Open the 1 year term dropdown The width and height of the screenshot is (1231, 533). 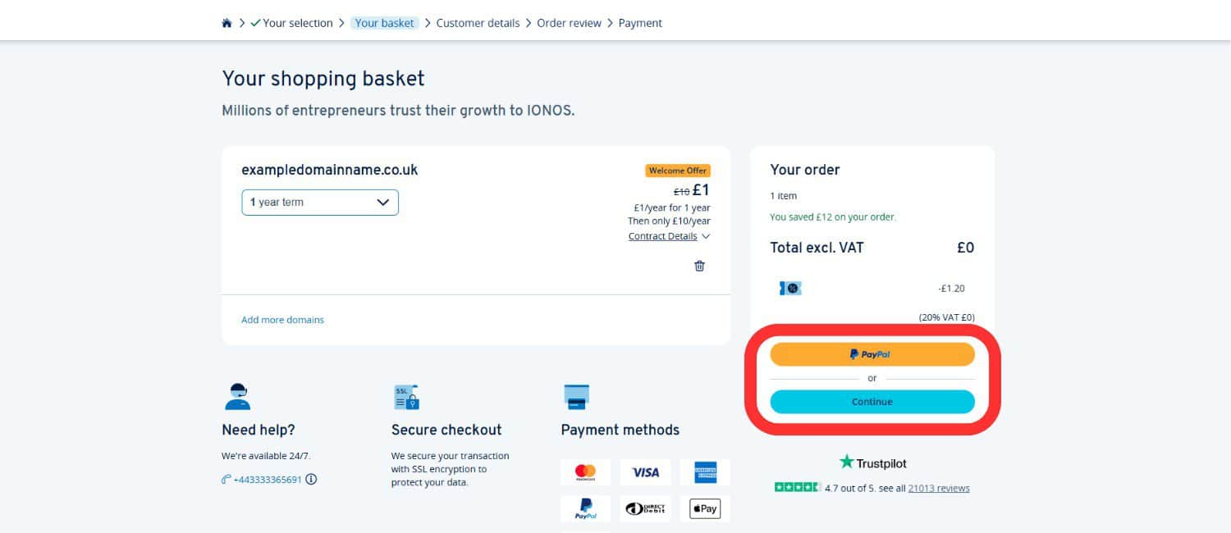[319, 202]
